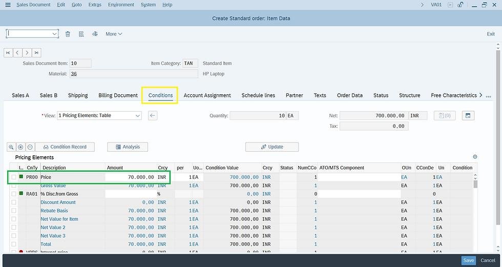Click the minus delete row icon

(30, 147)
